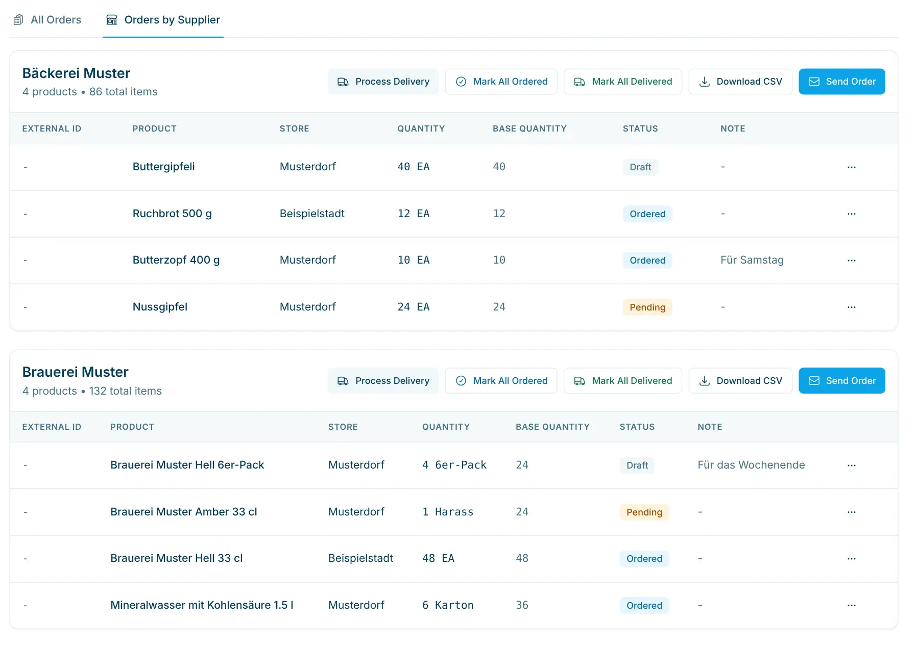Image resolution: width=917 pixels, height=648 pixels.
Task: Open row actions menu for Nussgipfel
Action: 851,307
